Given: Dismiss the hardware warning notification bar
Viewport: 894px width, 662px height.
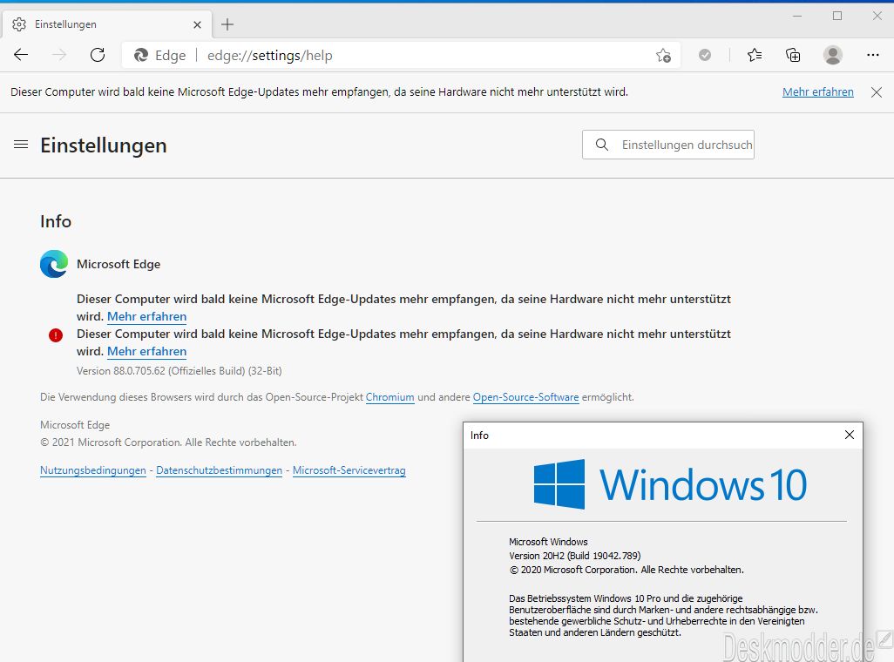Looking at the screenshot, I should pyautogui.click(x=877, y=92).
